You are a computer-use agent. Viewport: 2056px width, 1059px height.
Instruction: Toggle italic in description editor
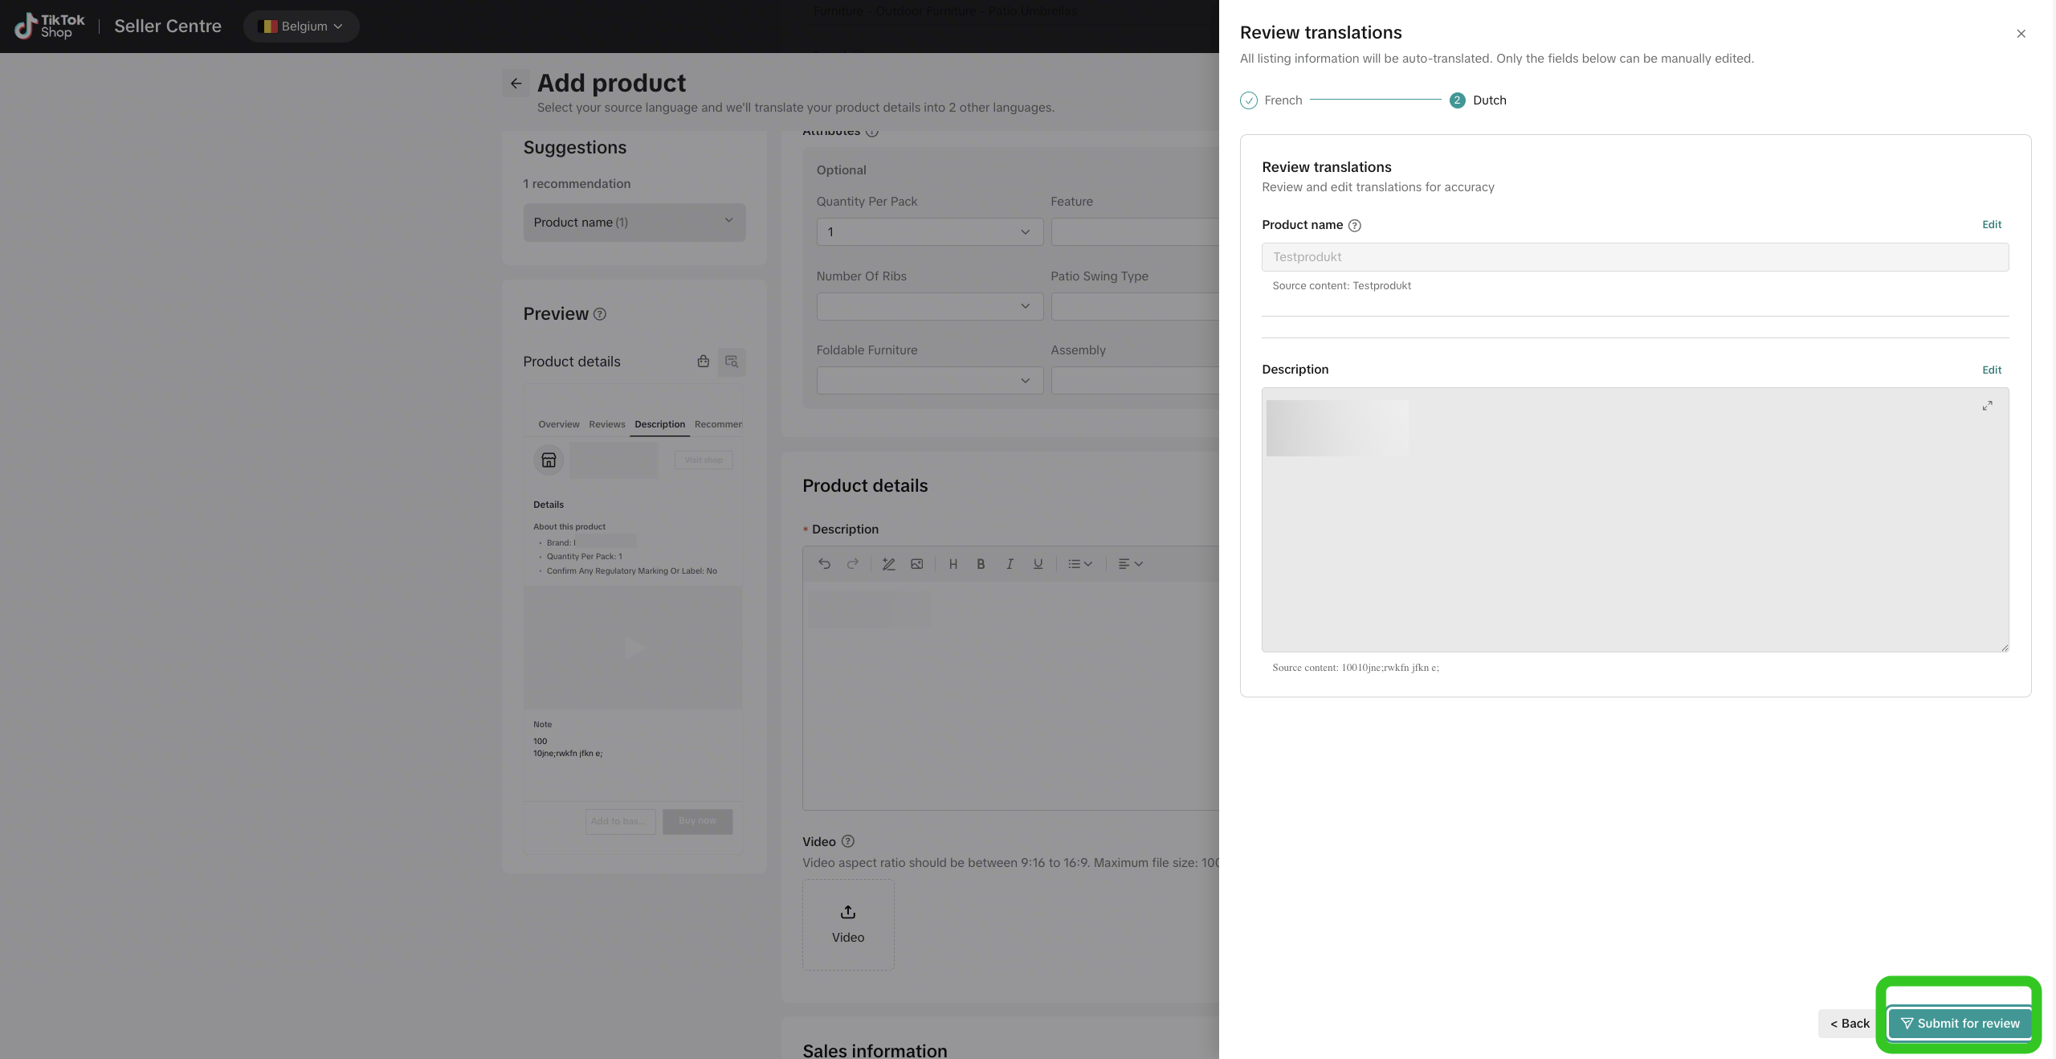[x=1010, y=564]
